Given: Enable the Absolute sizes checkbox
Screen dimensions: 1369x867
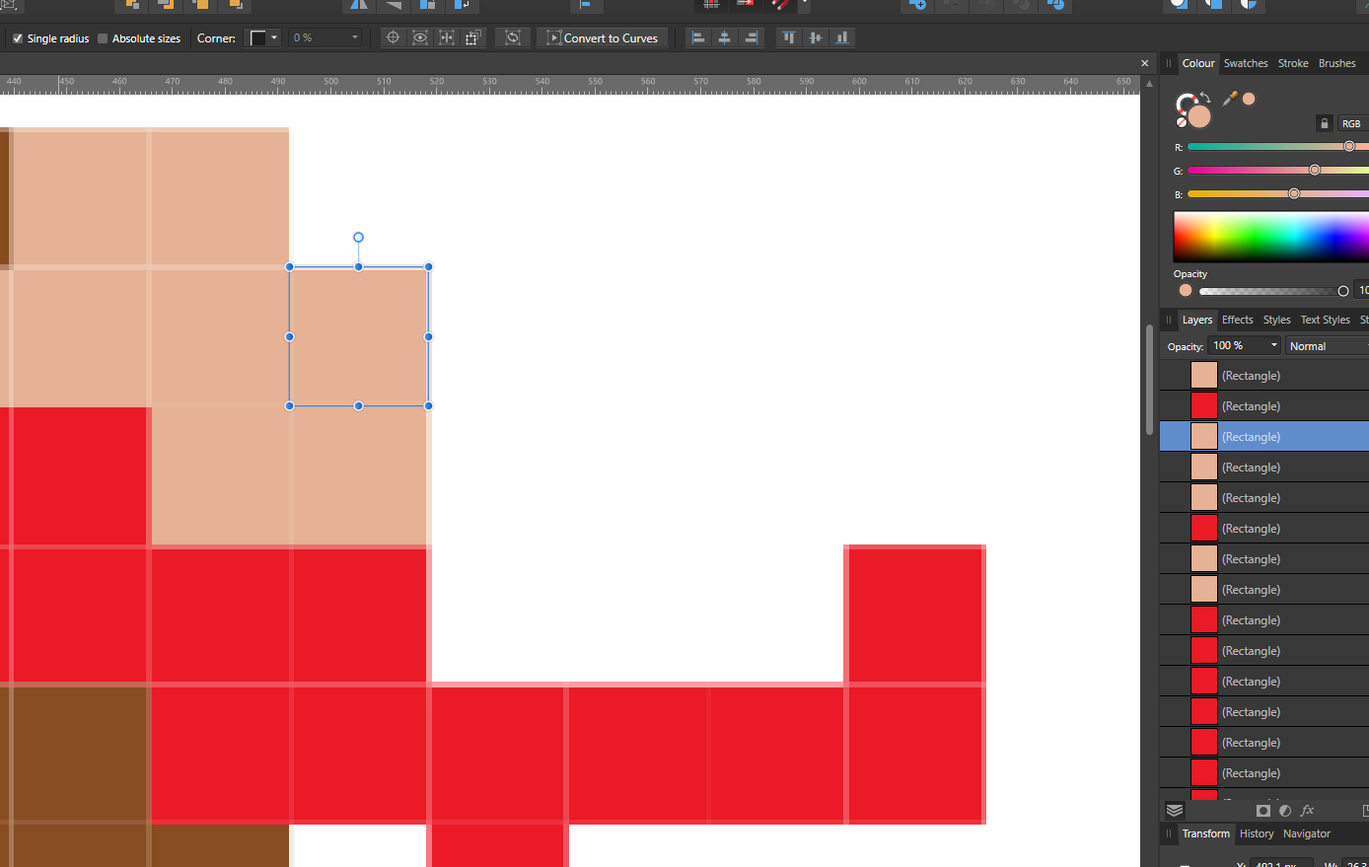Looking at the screenshot, I should [103, 38].
